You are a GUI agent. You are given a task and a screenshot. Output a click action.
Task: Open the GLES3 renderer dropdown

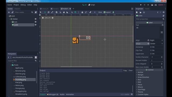[x=162, y=5]
